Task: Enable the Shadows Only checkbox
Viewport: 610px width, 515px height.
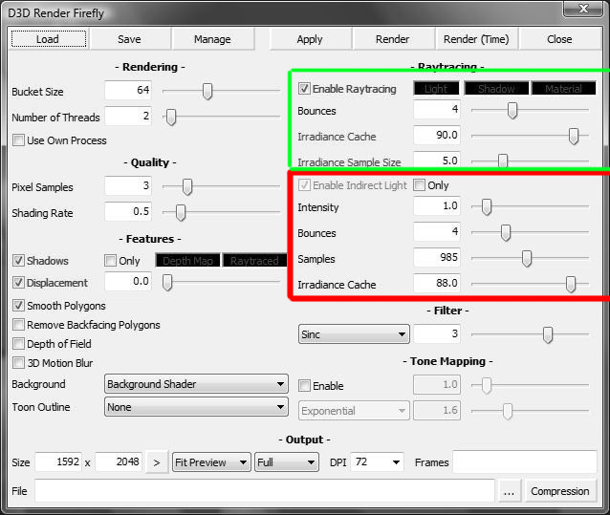Action: [x=111, y=261]
